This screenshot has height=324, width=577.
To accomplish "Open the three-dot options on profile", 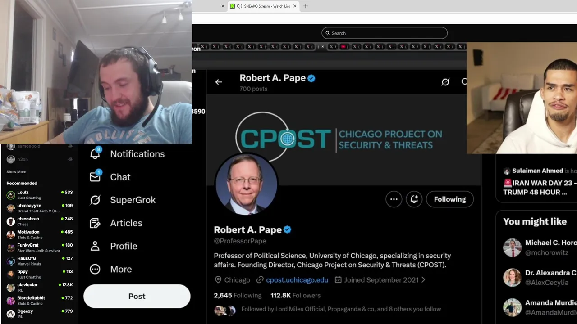I will click(x=394, y=199).
